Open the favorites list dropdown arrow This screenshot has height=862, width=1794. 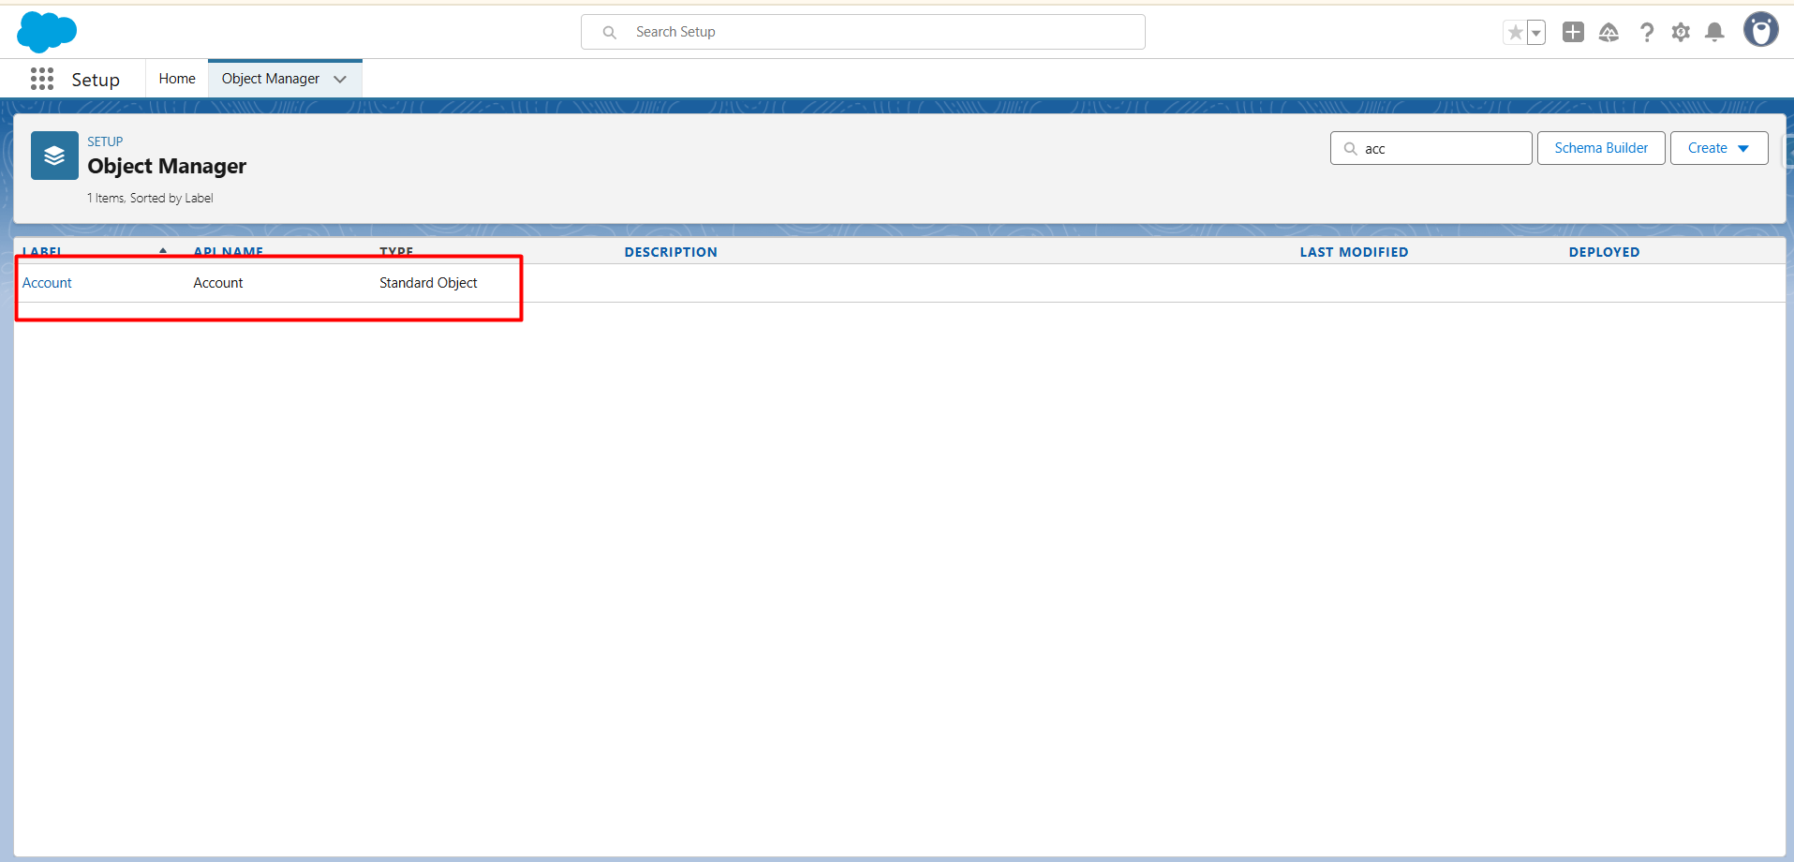pos(1536,33)
